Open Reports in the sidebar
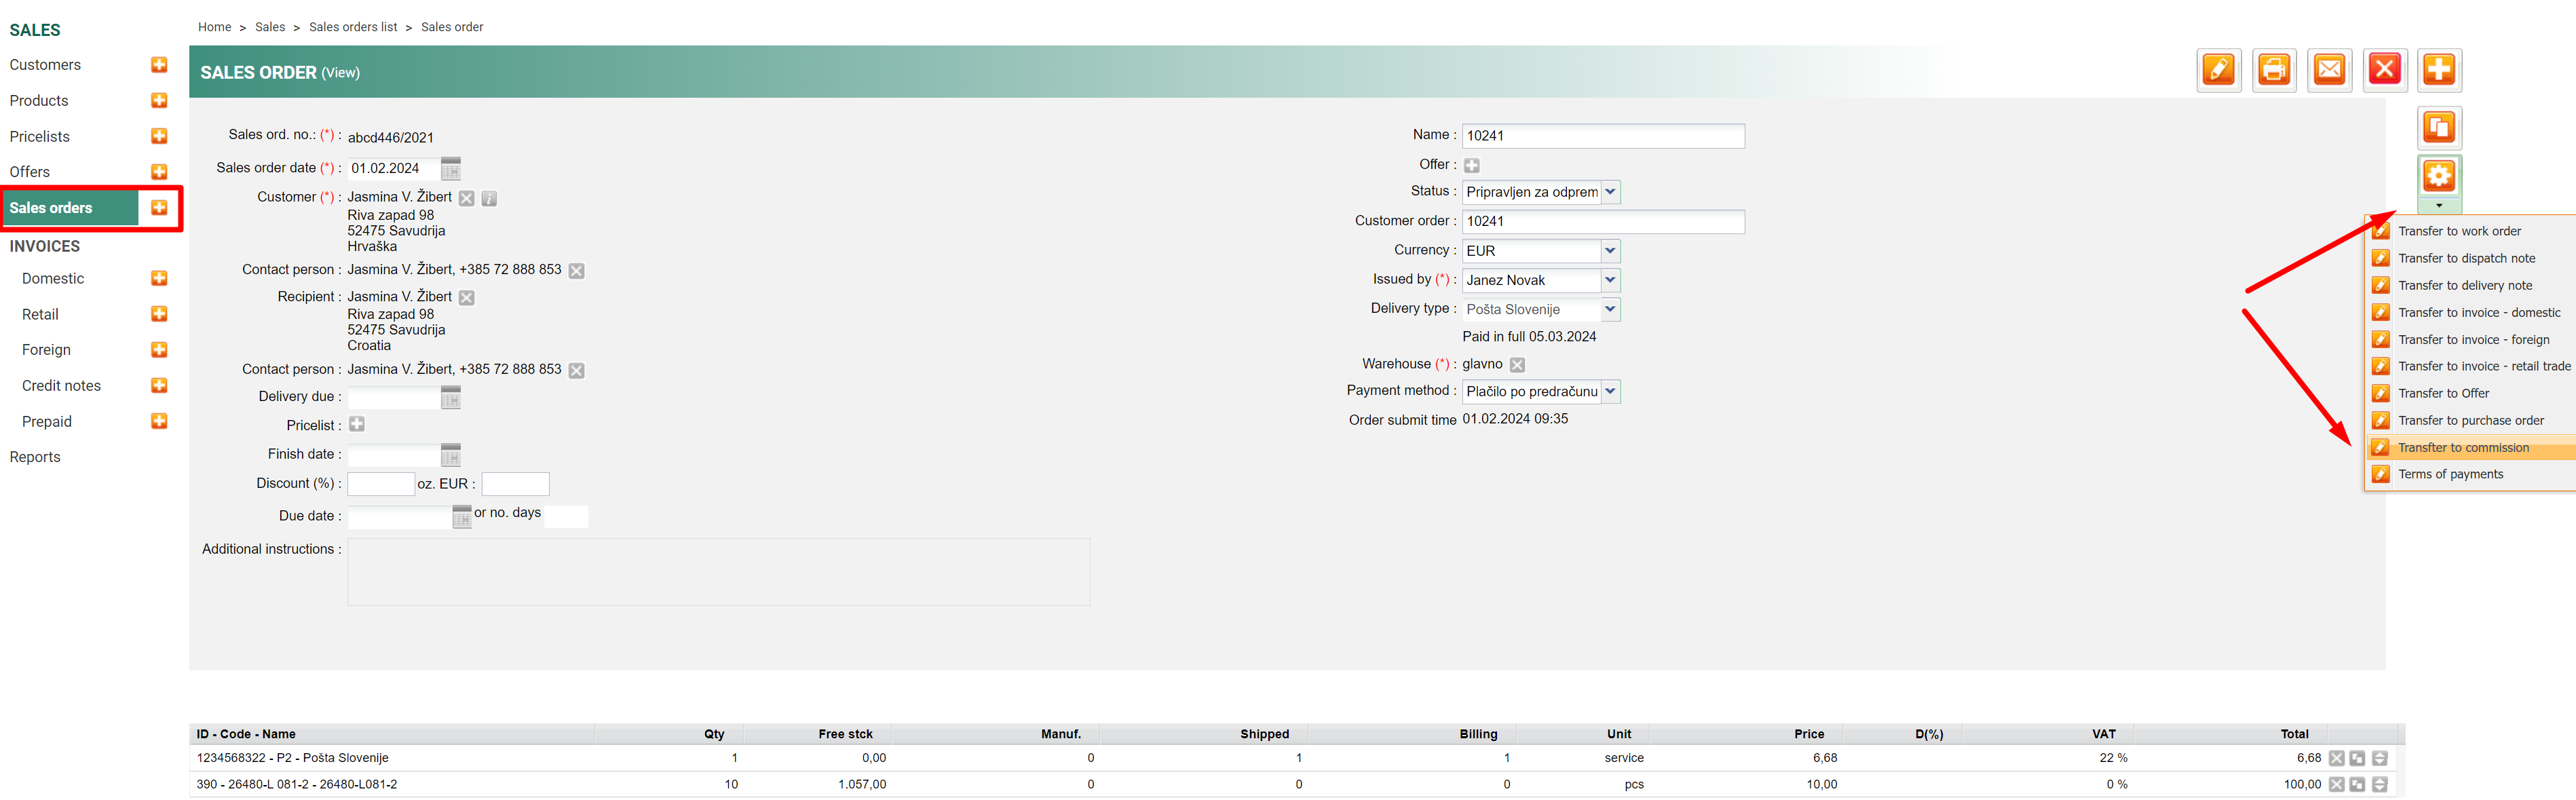The width and height of the screenshot is (2576, 800). (35, 457)
